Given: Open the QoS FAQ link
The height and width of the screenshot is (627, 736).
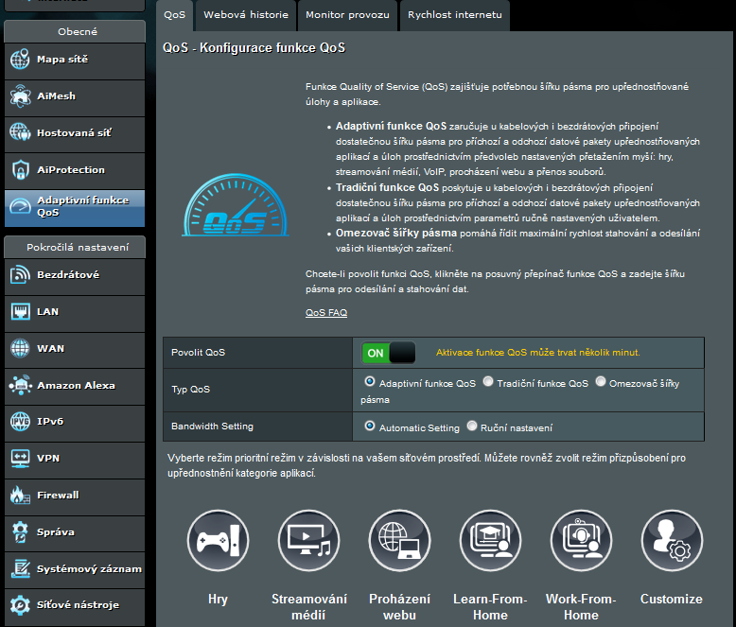Looking at the screenshot, I should (326, 312).
